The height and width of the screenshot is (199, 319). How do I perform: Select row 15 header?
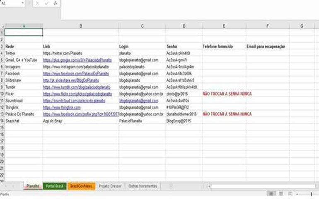(2, 128)
